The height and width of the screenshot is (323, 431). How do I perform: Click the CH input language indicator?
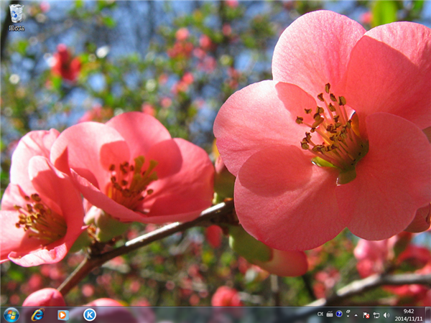(320, 314)
